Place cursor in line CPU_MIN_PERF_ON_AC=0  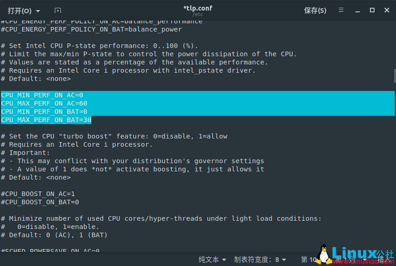pos(42,95)
